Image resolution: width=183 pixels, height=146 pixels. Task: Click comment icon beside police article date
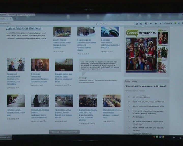click(44, 121)
